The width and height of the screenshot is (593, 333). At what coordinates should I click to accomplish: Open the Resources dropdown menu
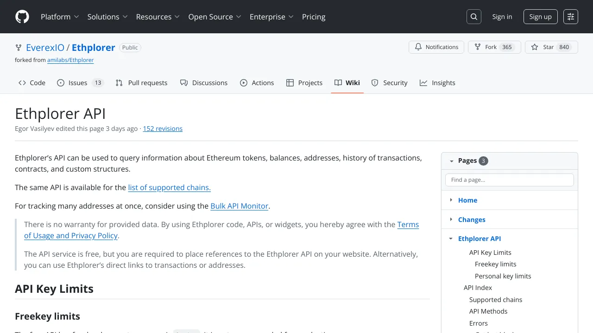158,17
